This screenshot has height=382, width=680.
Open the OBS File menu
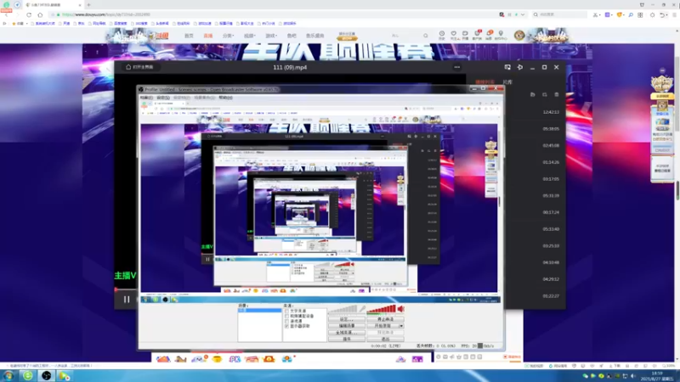click(146, 98)
